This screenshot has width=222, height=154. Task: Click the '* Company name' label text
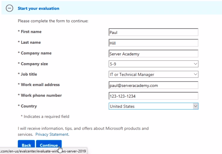point(34,53)
